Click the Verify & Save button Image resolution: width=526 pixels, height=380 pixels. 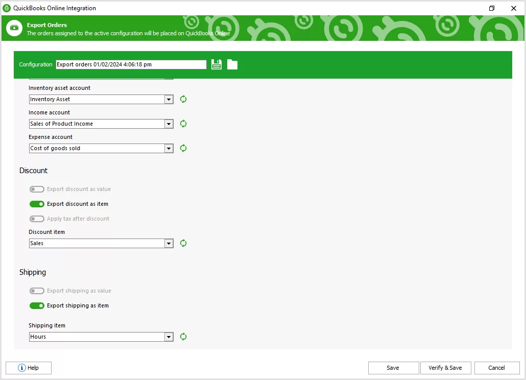pos(445,368)
